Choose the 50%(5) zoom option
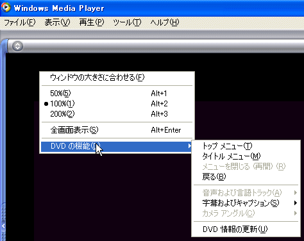 [x=117, y=94]
